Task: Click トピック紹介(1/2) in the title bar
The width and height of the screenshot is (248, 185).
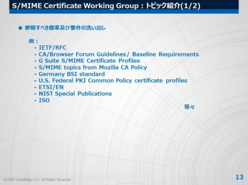Action: click(x=173, y=6)
